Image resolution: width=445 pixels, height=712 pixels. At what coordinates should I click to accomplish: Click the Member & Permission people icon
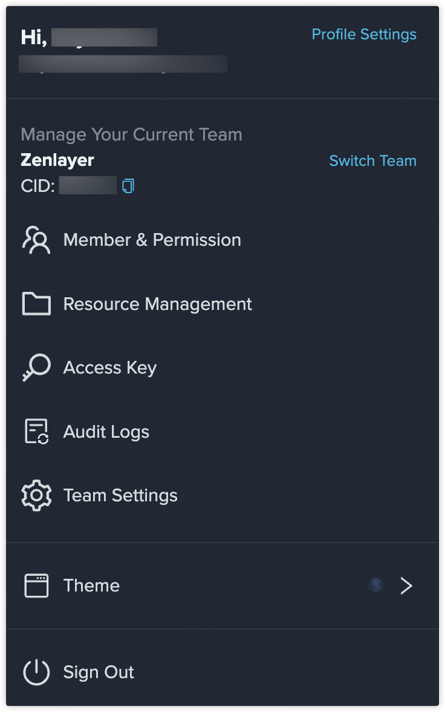[36, 240]
